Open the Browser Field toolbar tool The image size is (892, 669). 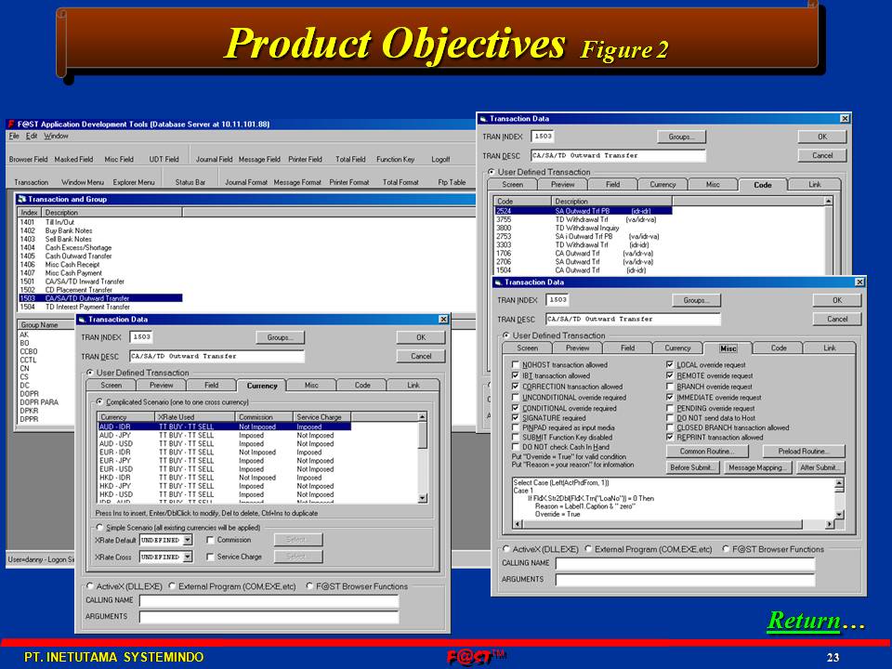click(28, 159)
